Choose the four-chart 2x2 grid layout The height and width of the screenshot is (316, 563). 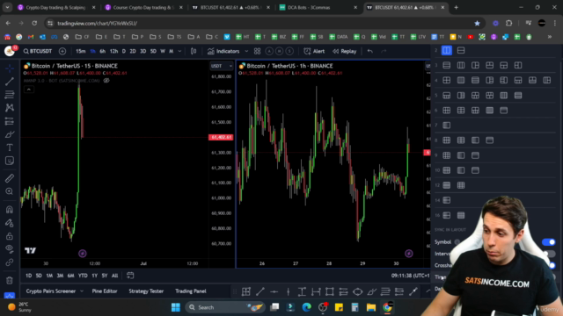[x=447, y=80]
